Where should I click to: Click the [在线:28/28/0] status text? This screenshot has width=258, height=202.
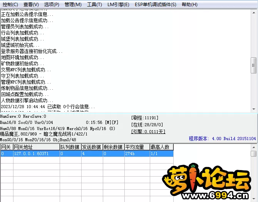[147, 125]
